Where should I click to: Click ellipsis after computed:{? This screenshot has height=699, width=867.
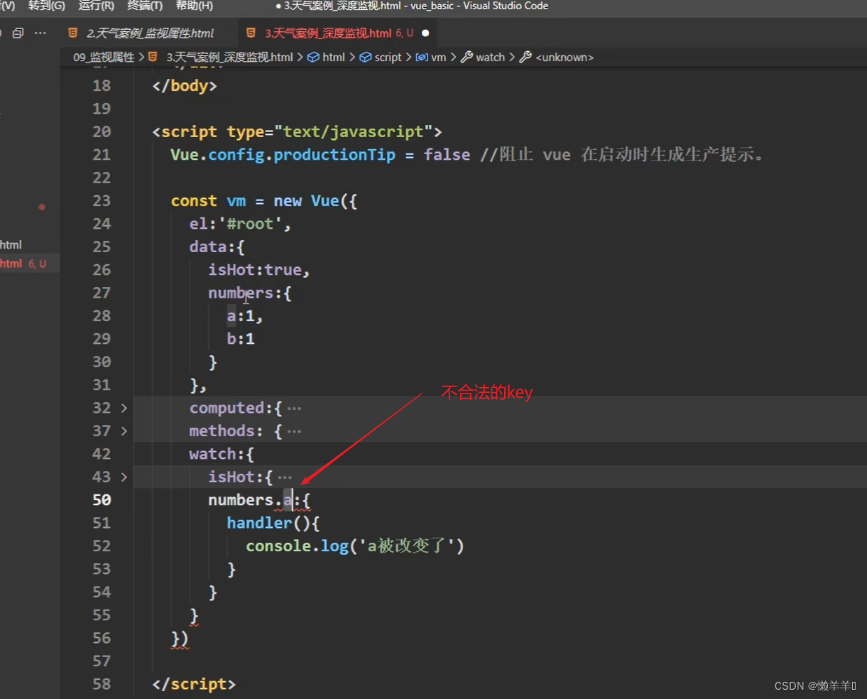(294, 408)
